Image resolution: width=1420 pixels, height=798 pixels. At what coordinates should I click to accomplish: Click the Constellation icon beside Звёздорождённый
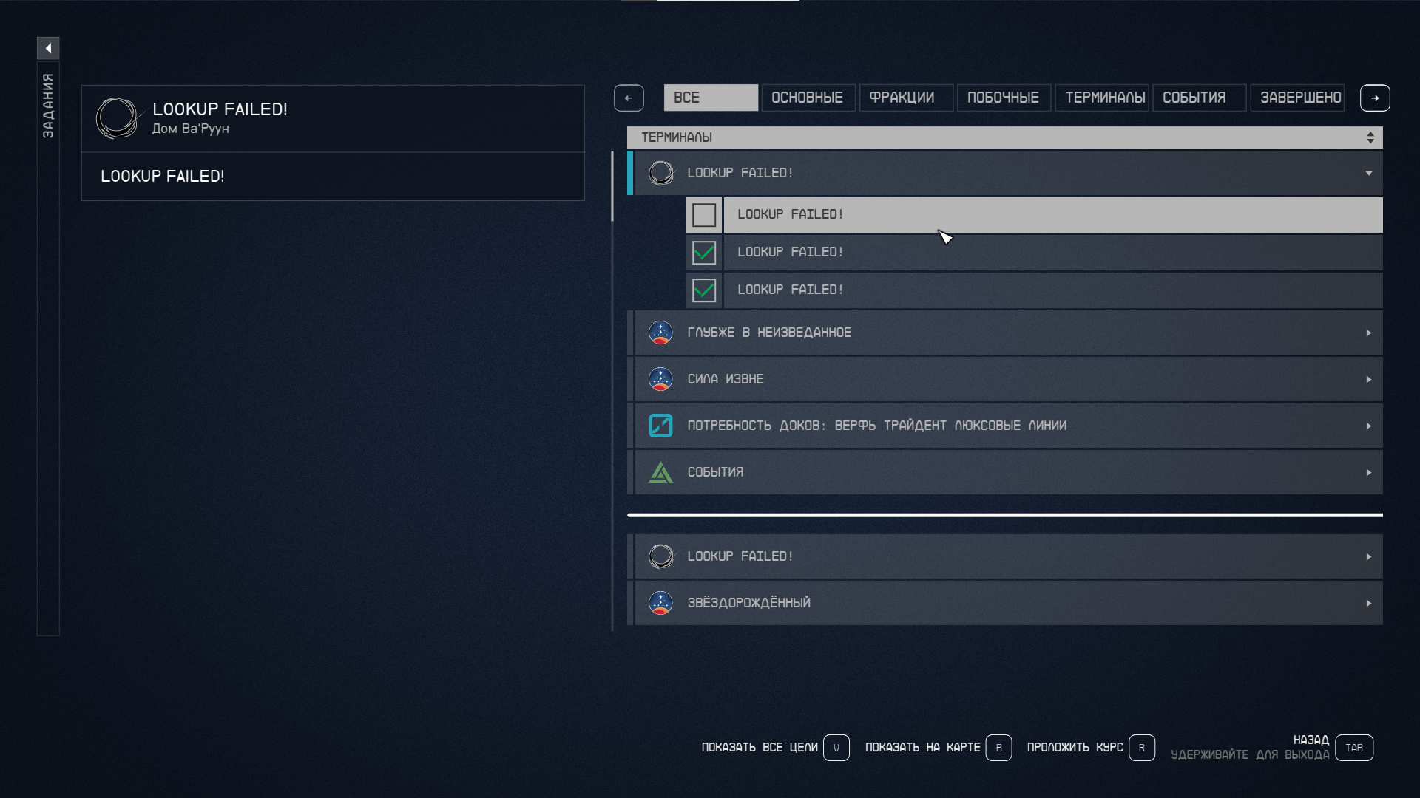[660, 603]
